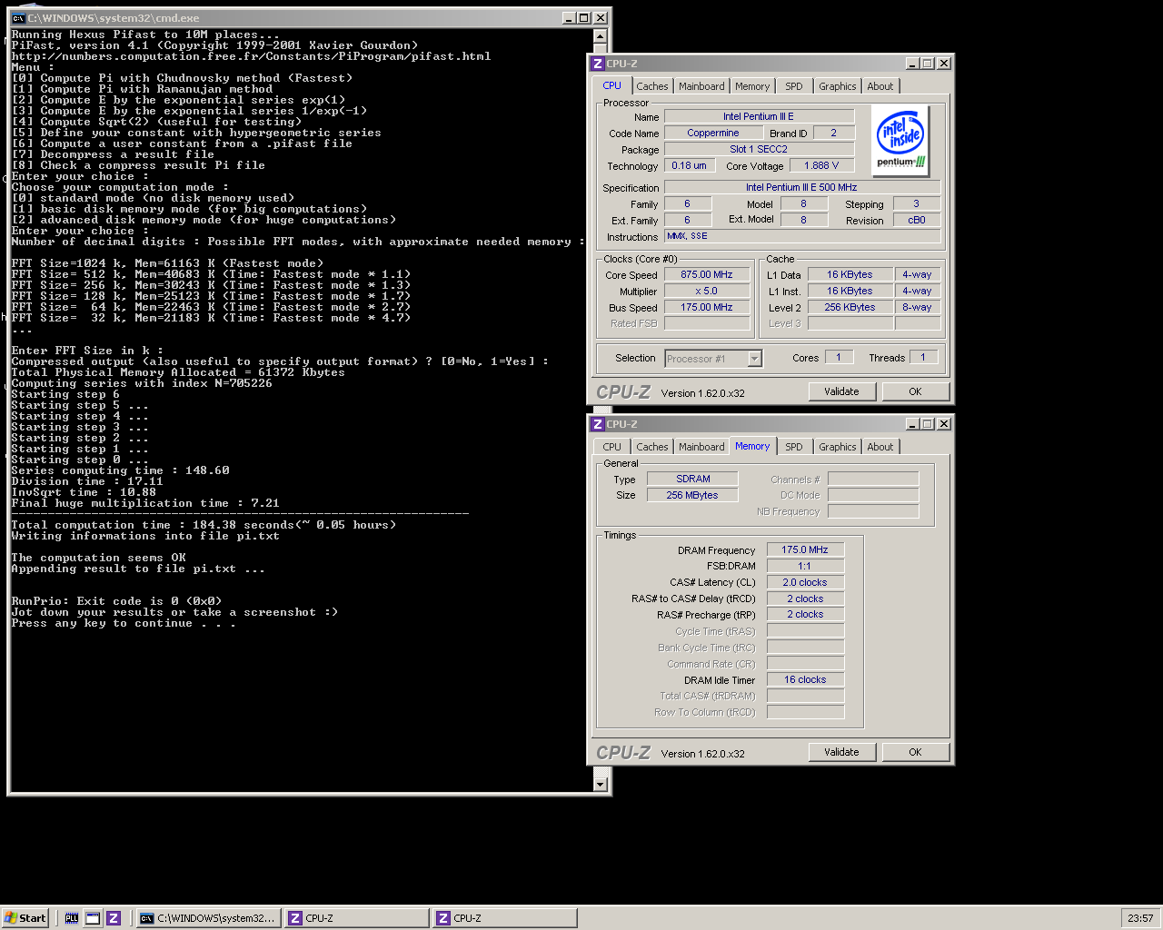The width and height of the screenshot is (1163, 930).
Task: Switch to SPD tab in CPU-Z window showing Timings
Action: [x=794, y=447]
